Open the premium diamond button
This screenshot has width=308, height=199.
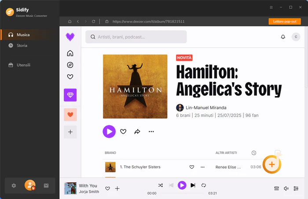click(70, 95)
